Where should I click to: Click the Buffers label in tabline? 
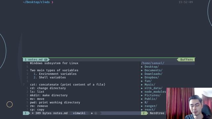186,59
